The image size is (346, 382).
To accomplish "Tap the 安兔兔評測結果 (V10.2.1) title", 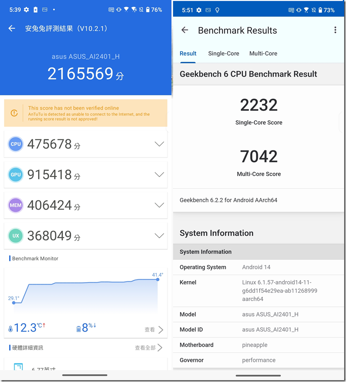I will pos(66,28).
